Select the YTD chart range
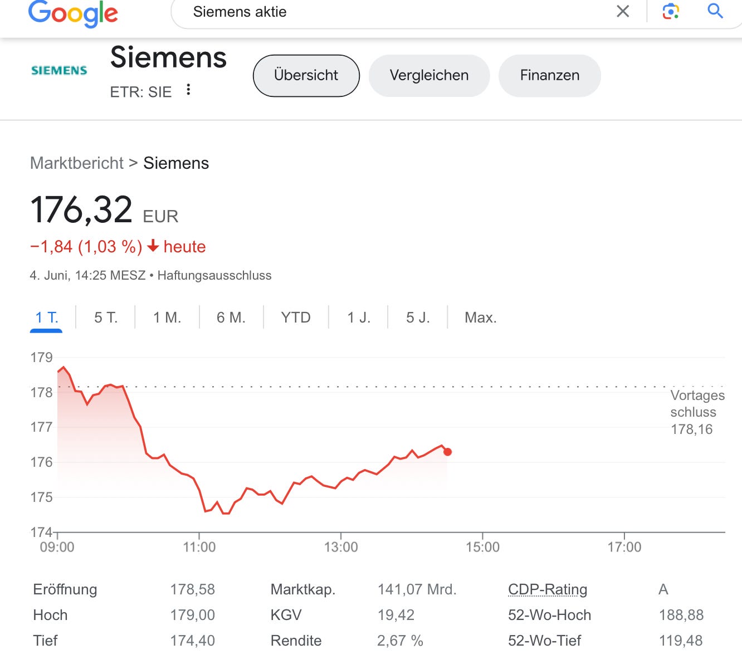The width and height of the screenshot is (742, 659). coord(296,318)
